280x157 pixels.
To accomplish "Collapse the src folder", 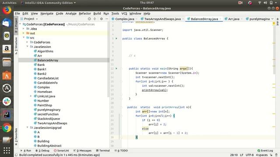I will click(x=24, y=38).
